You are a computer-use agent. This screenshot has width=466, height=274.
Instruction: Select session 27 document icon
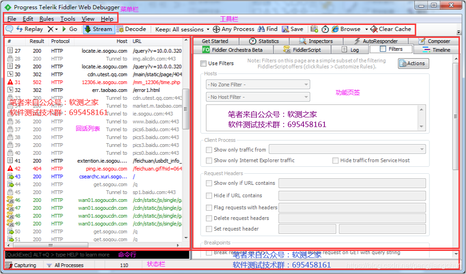[x=10, y=51]
